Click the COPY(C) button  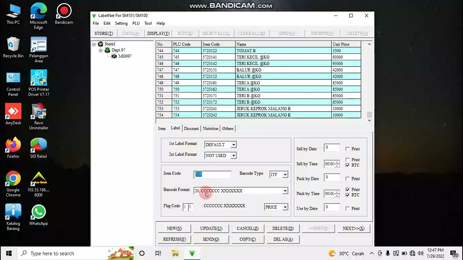[x=248, y=239]
